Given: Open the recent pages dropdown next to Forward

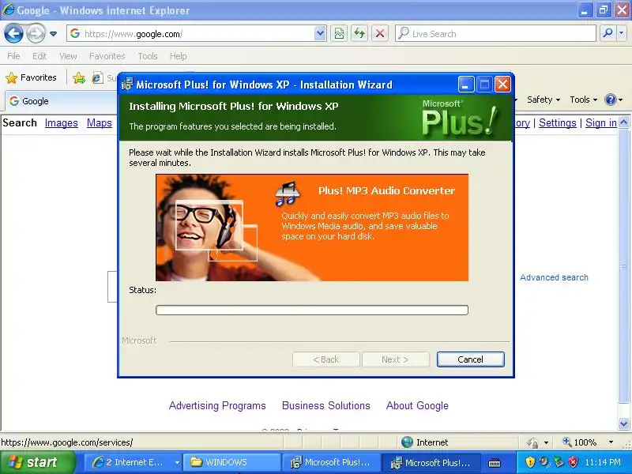Looking at the screenshot, I should click(x=53, y=34).
